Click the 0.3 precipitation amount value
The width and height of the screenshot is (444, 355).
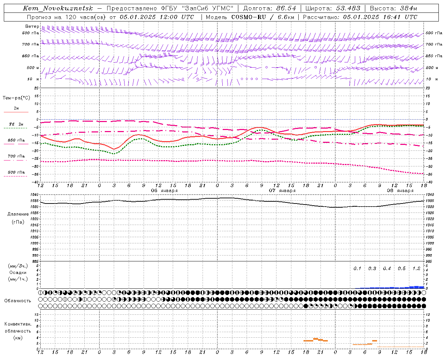click(372, 269)
